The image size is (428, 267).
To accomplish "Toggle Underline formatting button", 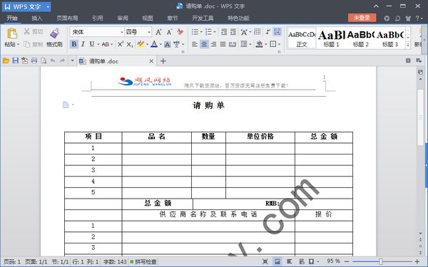I will (x=92, y=44).
